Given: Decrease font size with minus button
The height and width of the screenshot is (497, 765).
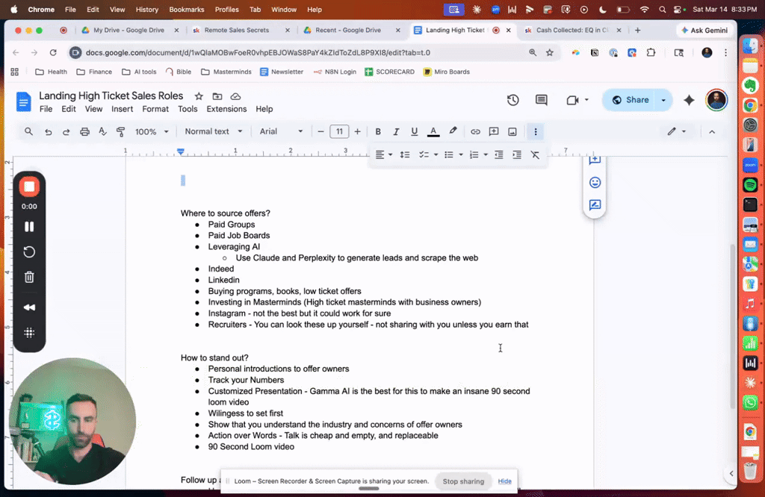Looking at the screenshot, I should pyautogui.click(x=320, y=131).
